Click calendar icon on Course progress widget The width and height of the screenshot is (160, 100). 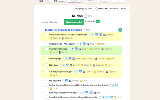pyautogui.click(x=80, y=72)
